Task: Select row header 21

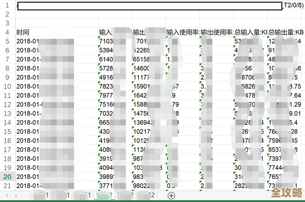Action: tap(8, 186)
